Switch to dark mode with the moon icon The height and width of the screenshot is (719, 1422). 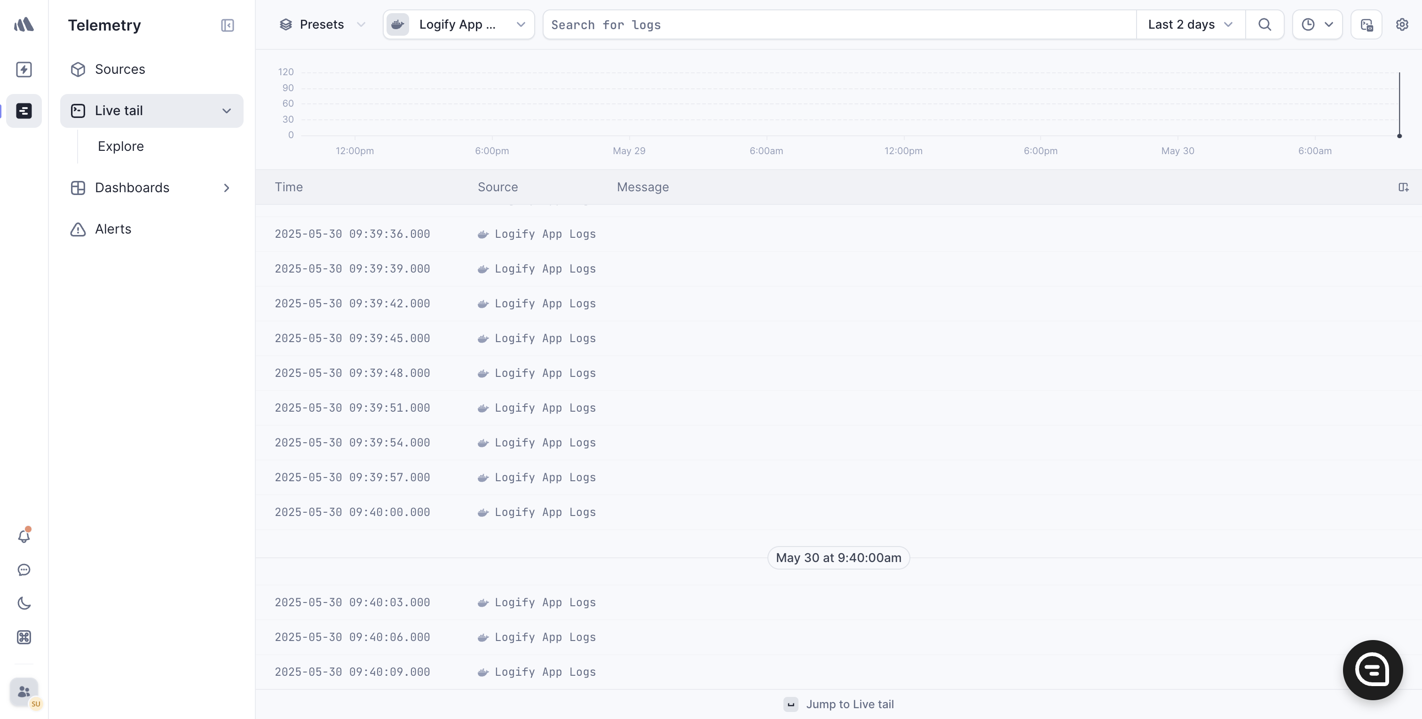click(x=24, y=603)
